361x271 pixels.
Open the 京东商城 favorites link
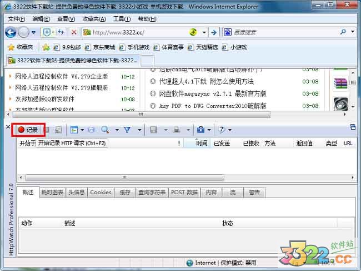coord(99,47)
